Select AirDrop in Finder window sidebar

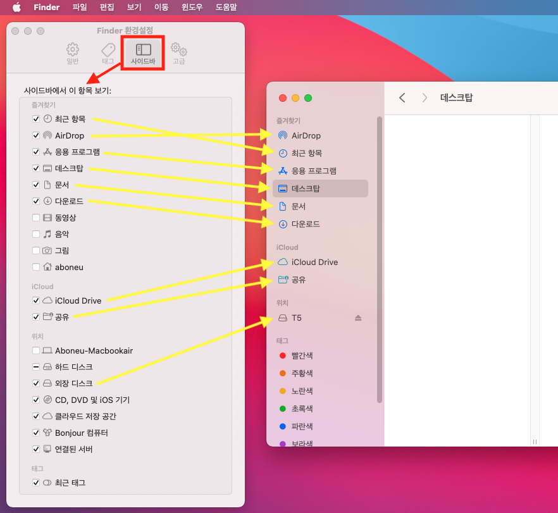[320, 135]
